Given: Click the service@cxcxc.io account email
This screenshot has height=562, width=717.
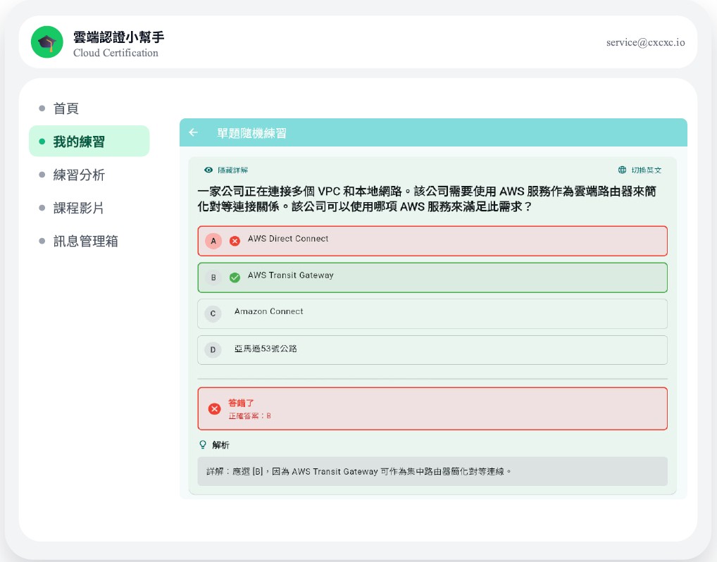Looking at the screenshot, I should pyautogui.click(x=645, y=42).
